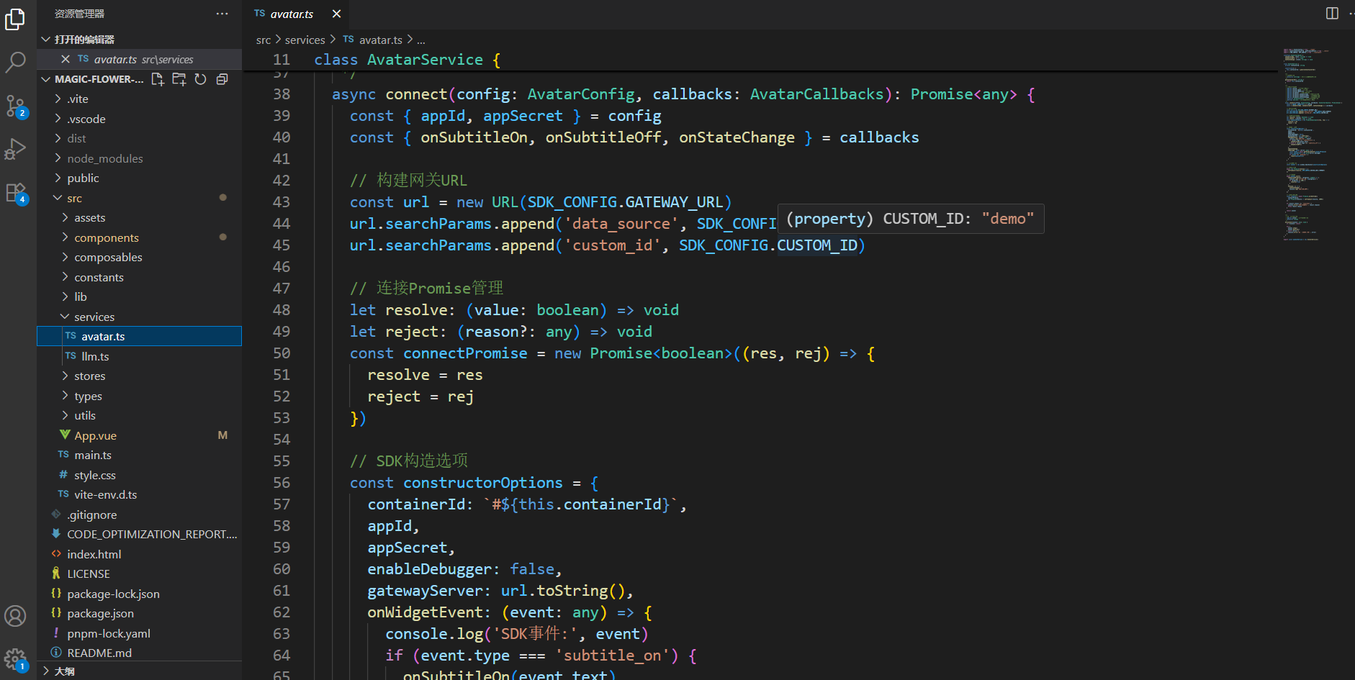Open pnpm-lock.yaml file
The width and height of the screenshot is (1355, 680).
(x=139, y=633)
